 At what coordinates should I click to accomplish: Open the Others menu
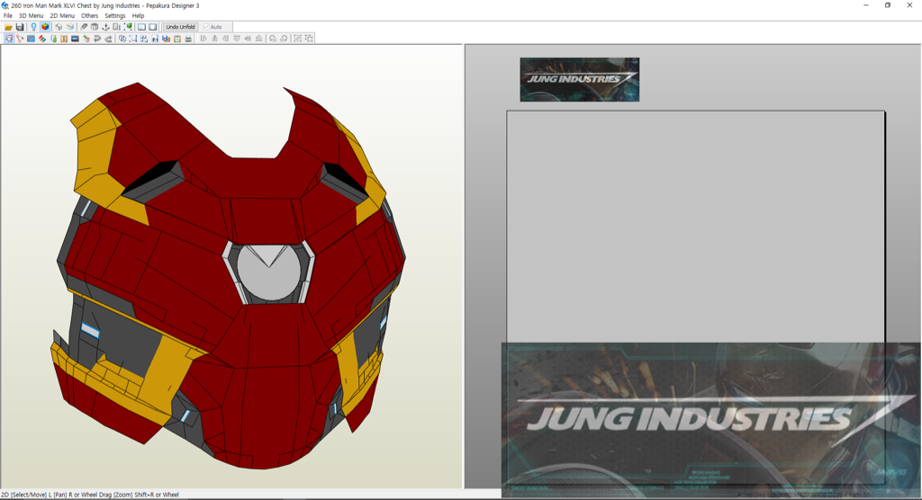click(89, 16)
